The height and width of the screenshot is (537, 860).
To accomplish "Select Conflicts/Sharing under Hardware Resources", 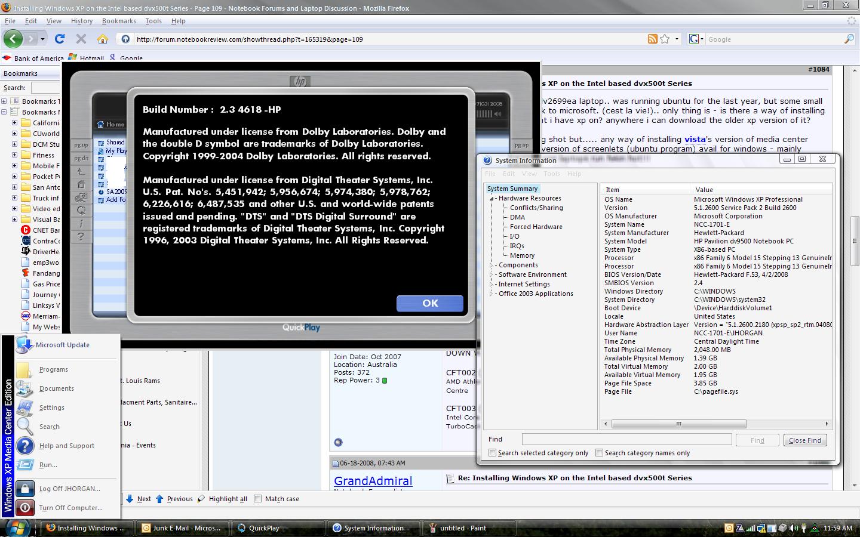I will (x=536, y=208).
